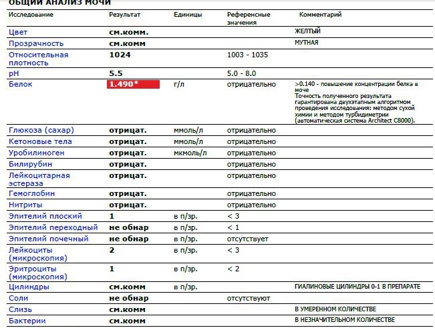Click the 'Цвет' test name link
This screenshot has height=328, width=435.
pos(18,32)
